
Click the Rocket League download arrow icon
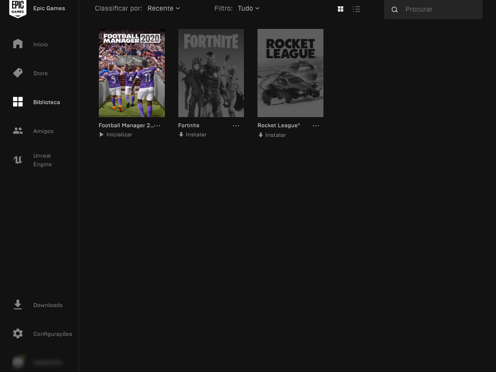pos(260,135)
